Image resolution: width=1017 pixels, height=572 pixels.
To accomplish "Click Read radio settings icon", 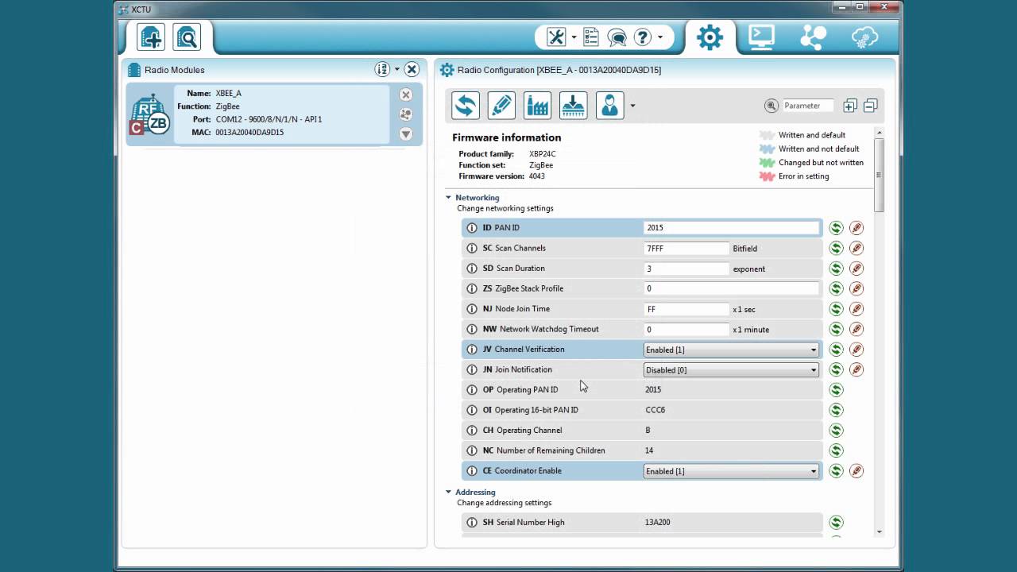I will (466, 106).
